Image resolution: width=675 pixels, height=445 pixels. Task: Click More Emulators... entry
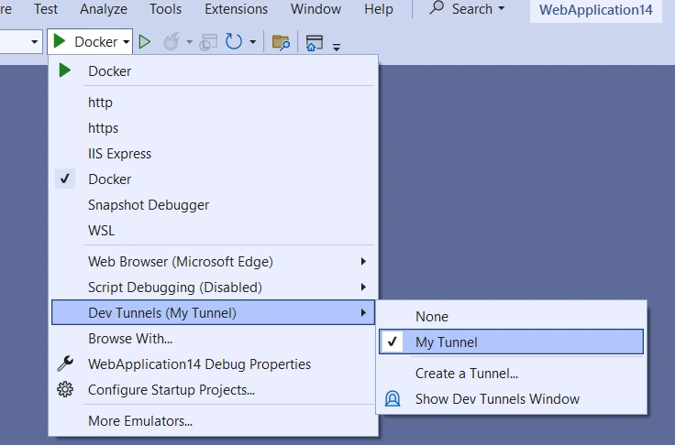point(213,421)
